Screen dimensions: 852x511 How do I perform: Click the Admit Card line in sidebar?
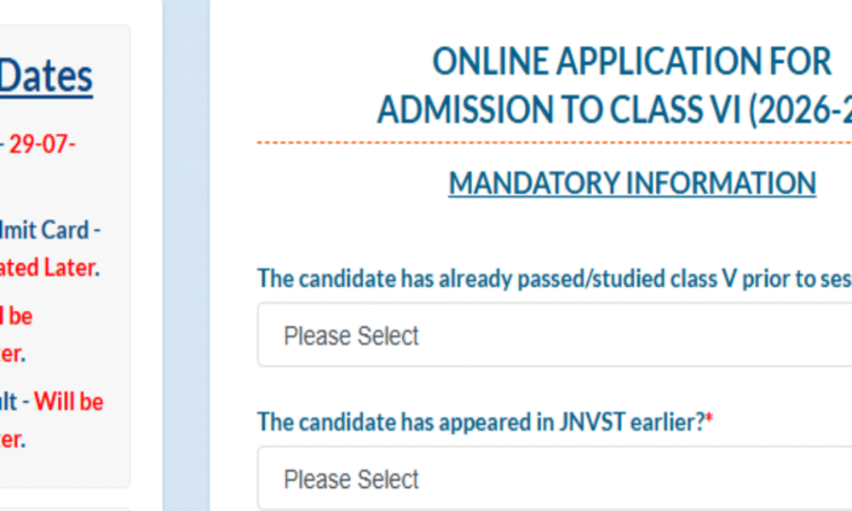pos(50,230)
